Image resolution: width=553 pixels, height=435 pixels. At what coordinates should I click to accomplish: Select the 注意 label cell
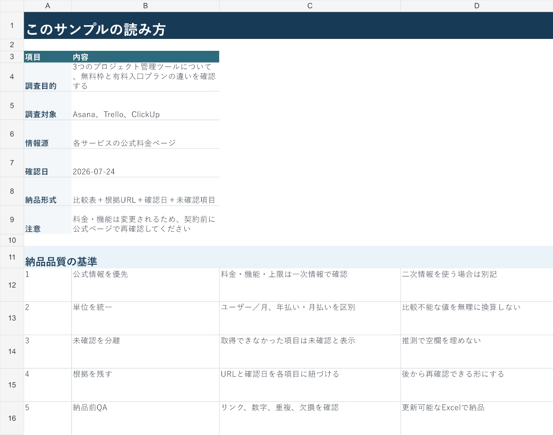pos(48,220)
